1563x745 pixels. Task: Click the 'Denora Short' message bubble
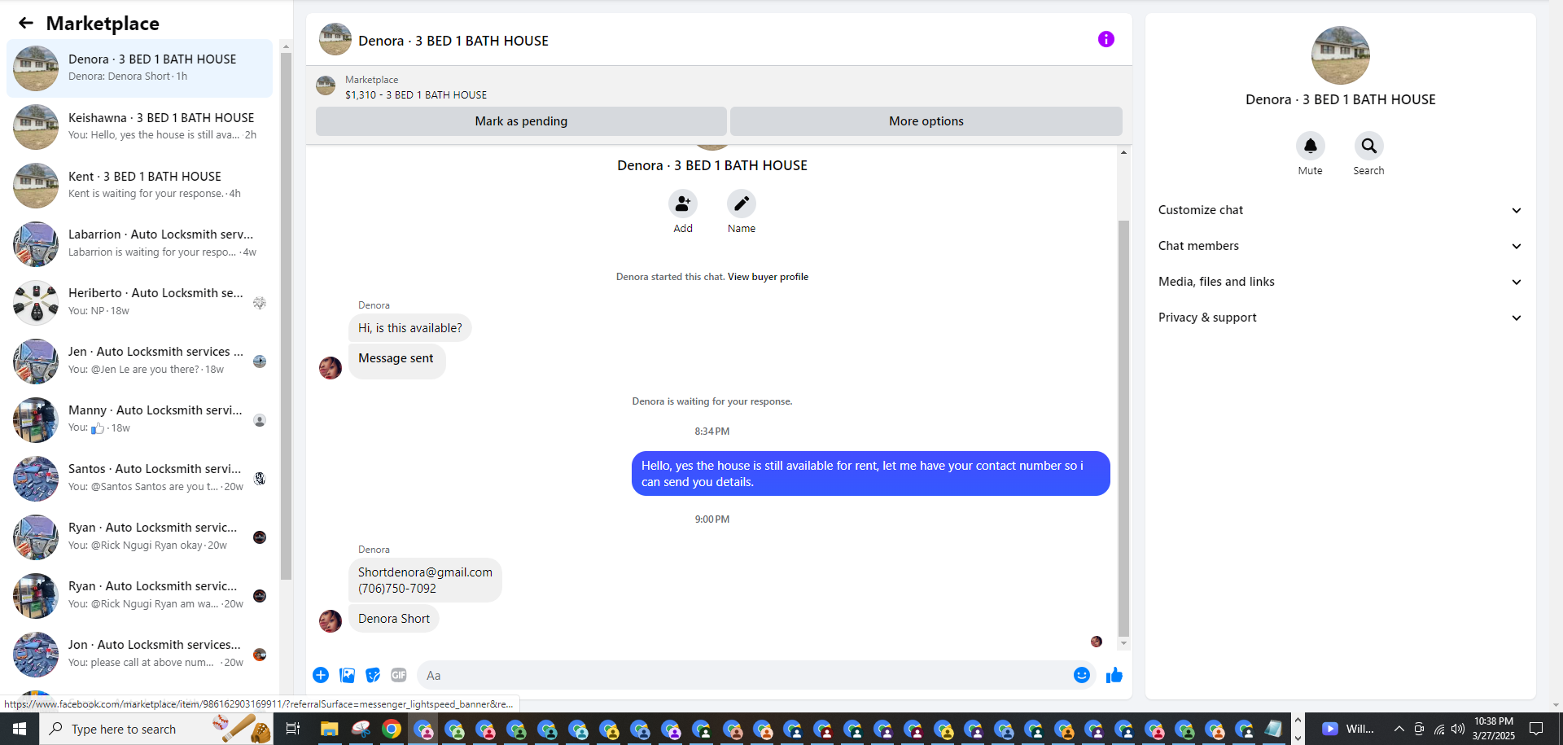[394, 619]
